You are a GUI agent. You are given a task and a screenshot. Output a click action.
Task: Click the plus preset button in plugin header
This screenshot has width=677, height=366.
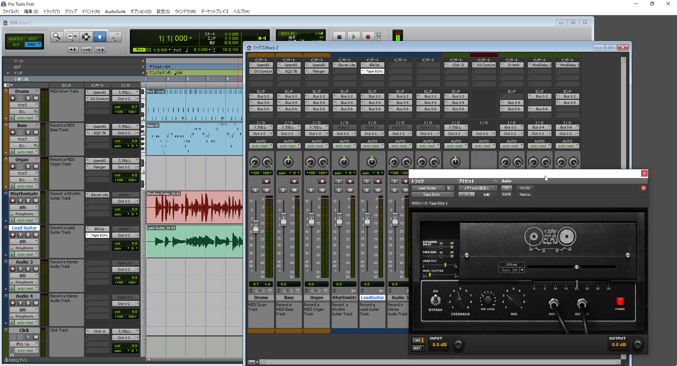(x=466, y=195)
